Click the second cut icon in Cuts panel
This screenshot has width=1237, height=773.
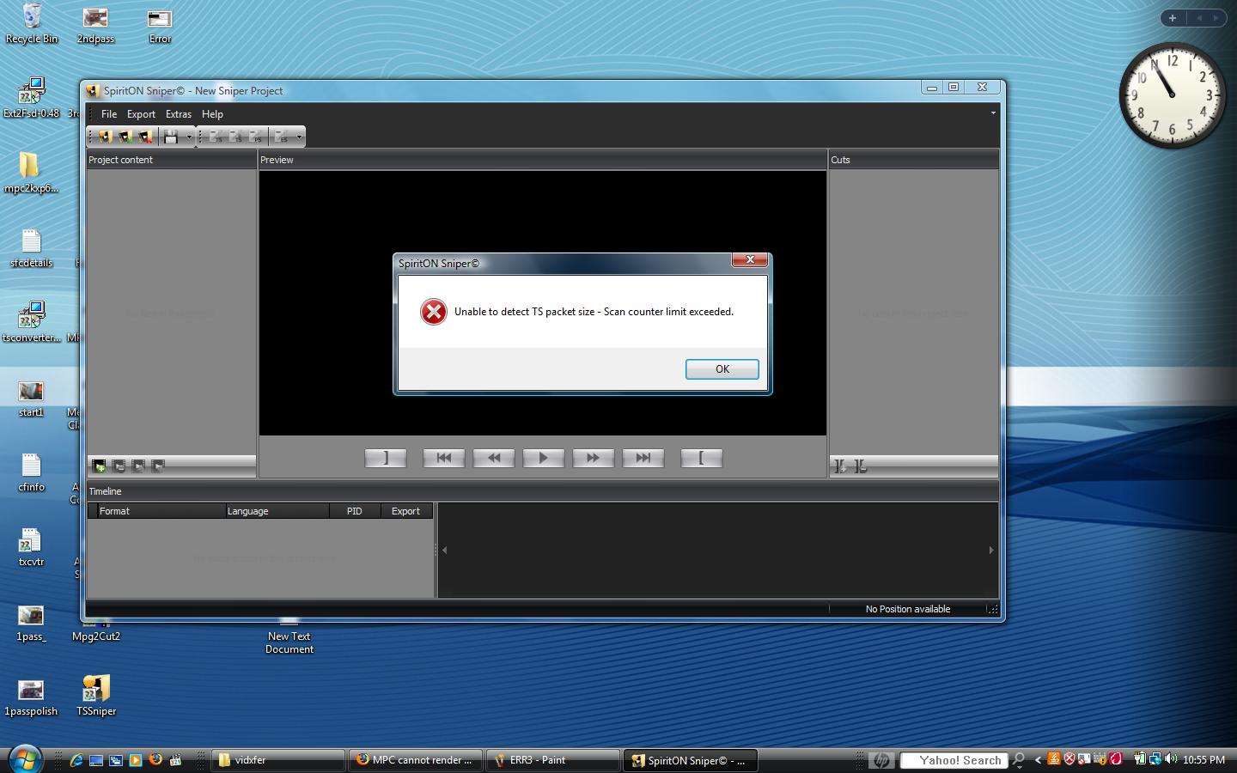click(x=860, y=466)
